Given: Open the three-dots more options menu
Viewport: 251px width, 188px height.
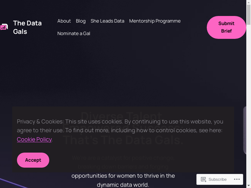Looking at the screenshot, I should (x=237, y=180).
